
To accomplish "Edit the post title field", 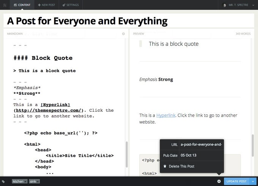I will (129, 21).
